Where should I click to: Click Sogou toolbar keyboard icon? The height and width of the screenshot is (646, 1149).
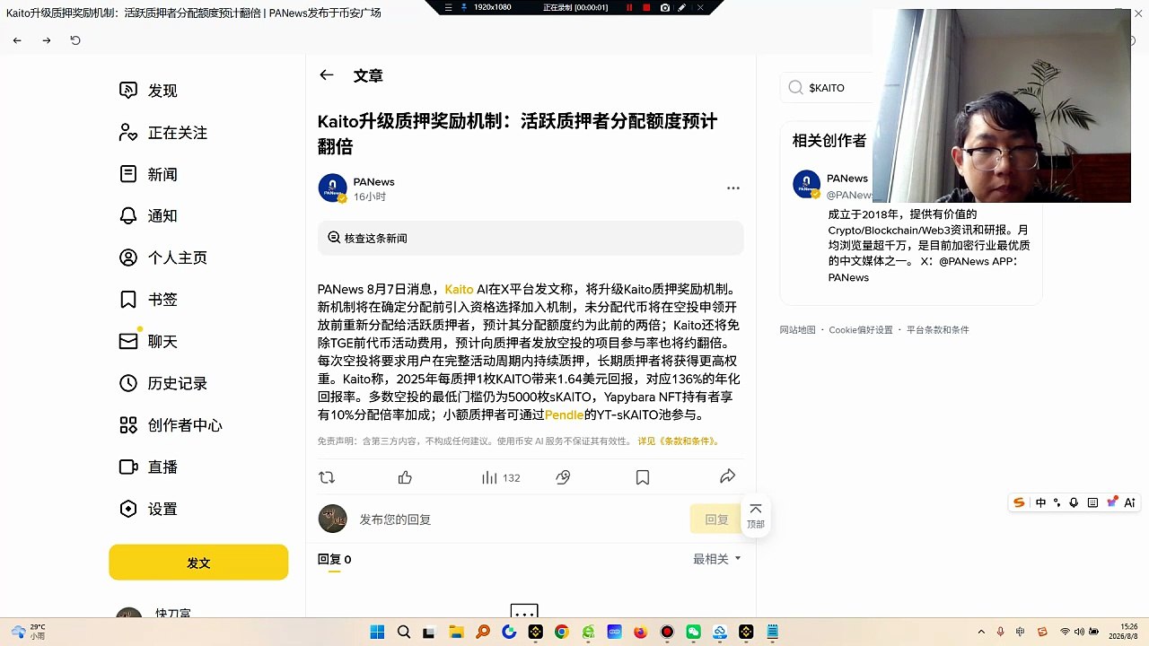[1092, 502]
